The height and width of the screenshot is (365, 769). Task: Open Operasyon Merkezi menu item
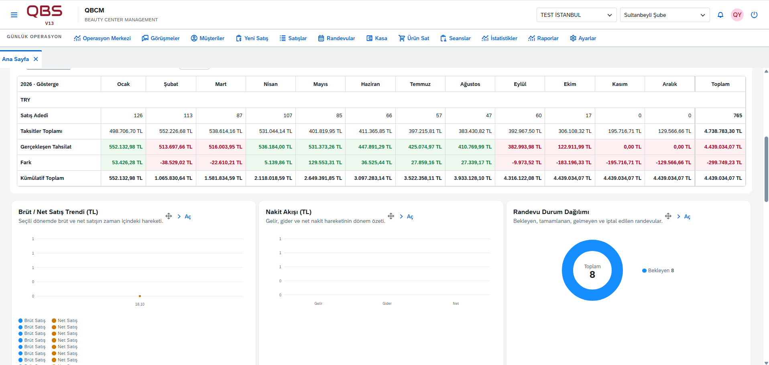102,38
